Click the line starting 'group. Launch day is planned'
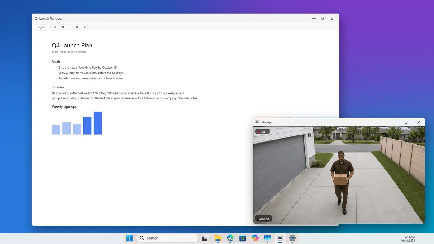Image resolution: width=434 pixels, height=244 pixels. pos(125,98)
